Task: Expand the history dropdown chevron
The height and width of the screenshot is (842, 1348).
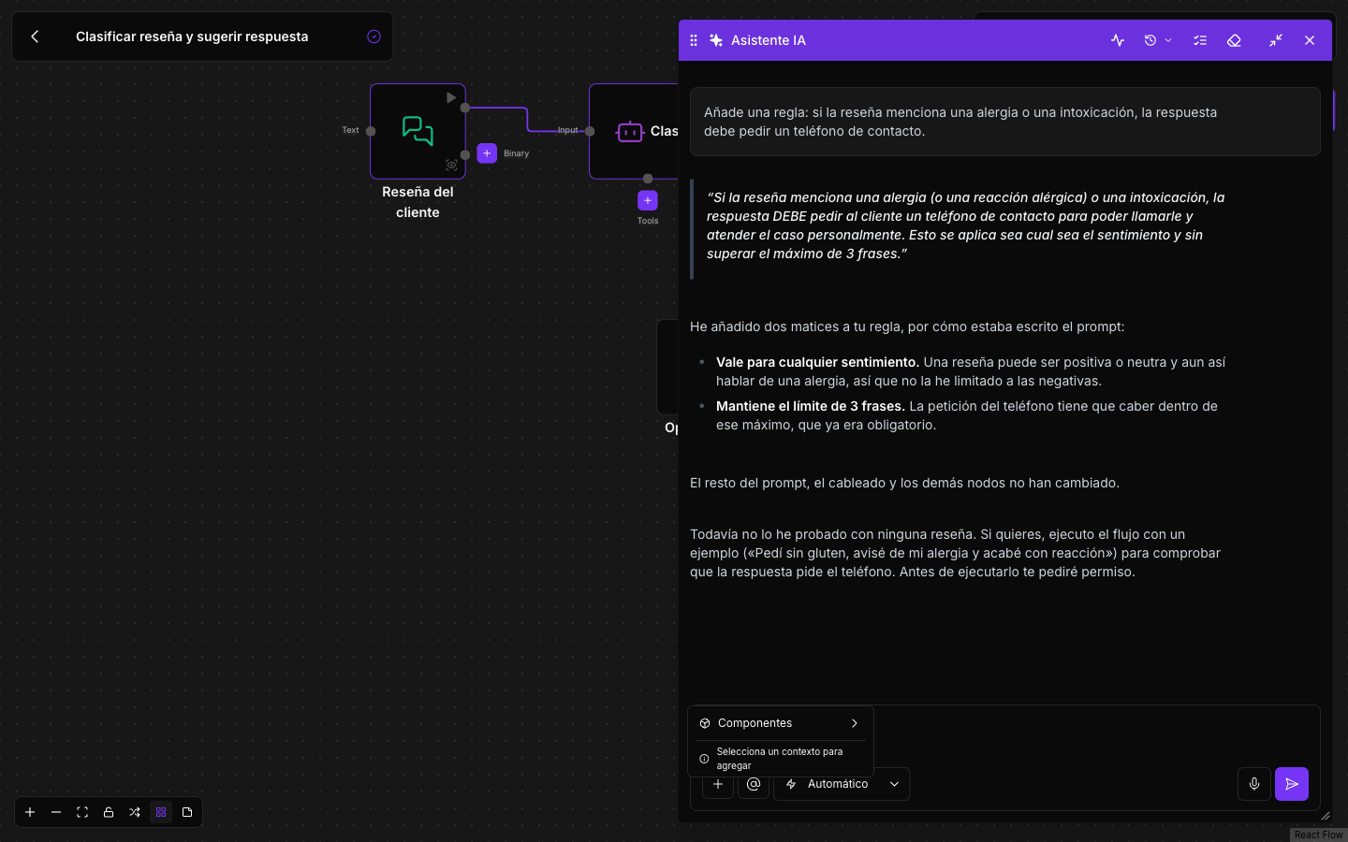Action: click(1168, 40)
